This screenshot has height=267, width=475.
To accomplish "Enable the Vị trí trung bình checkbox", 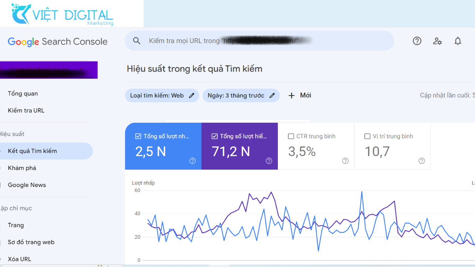I will [367, 136].
